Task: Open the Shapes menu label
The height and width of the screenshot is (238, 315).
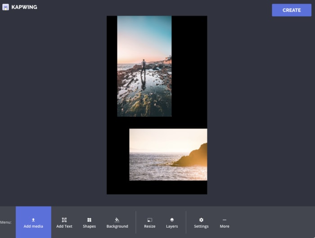Action: (x=90, y=226)
